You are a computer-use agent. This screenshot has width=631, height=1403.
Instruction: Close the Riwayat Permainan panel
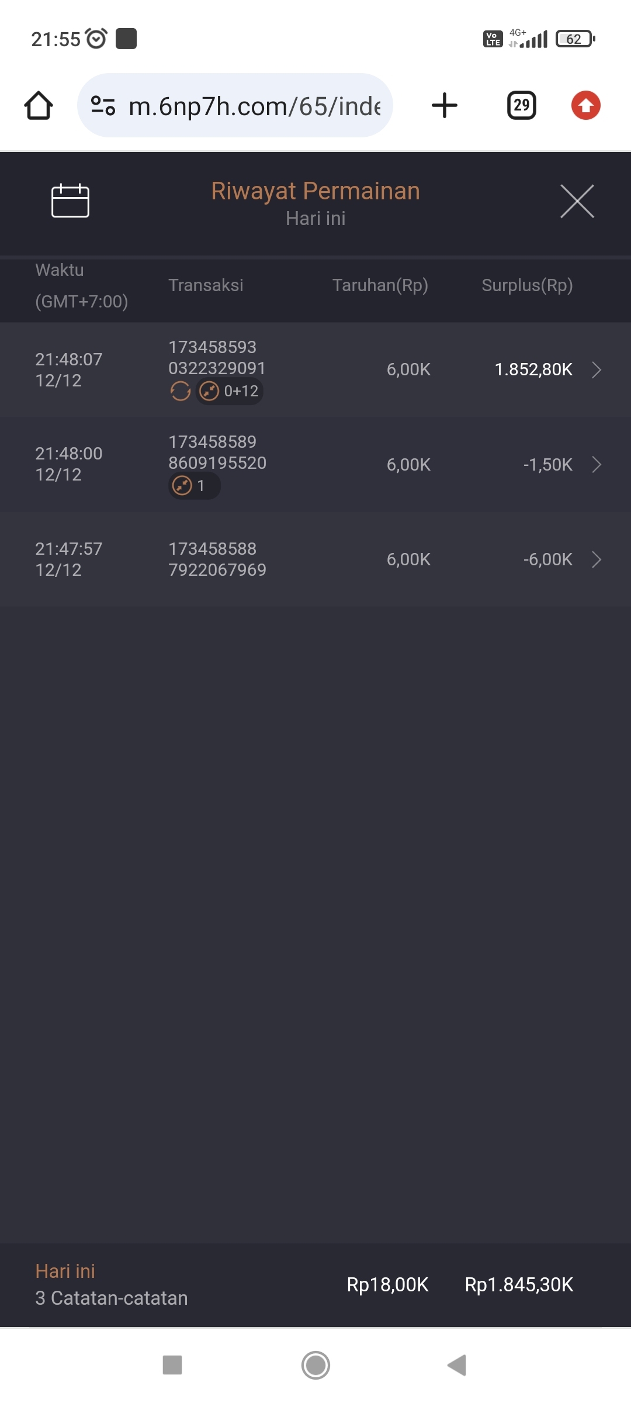pos(577,201)
